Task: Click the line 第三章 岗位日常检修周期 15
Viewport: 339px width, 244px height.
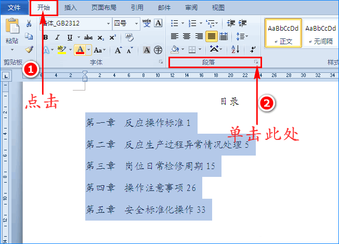Action: pyautogui.click(x=151, y=166)
